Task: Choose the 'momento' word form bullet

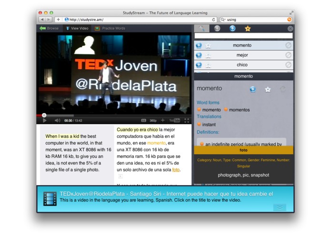Action: point(199,109)
